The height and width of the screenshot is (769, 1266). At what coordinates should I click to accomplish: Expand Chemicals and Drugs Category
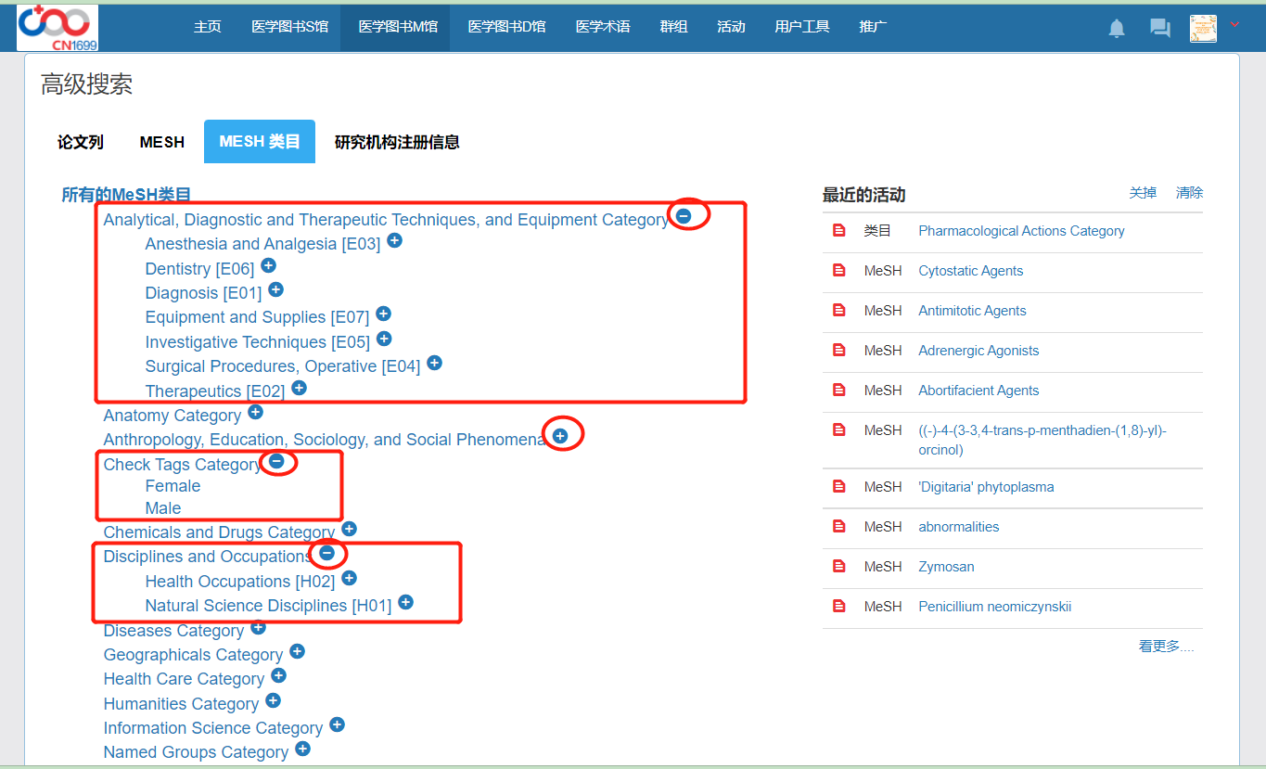pos(349,529)
